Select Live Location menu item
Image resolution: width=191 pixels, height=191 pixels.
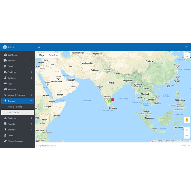click(x=14, y=112)
